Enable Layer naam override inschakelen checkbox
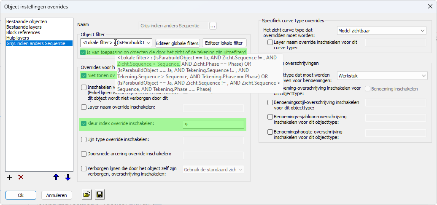Viewport: 437px width, 205px height. [84, 107]
